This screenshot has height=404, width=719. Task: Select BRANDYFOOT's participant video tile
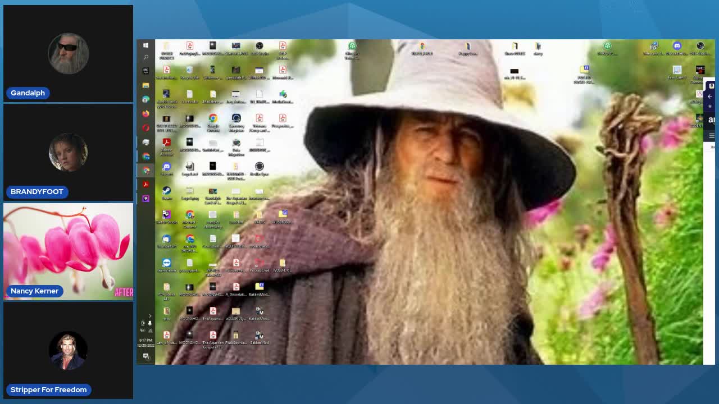click(68, 153)
